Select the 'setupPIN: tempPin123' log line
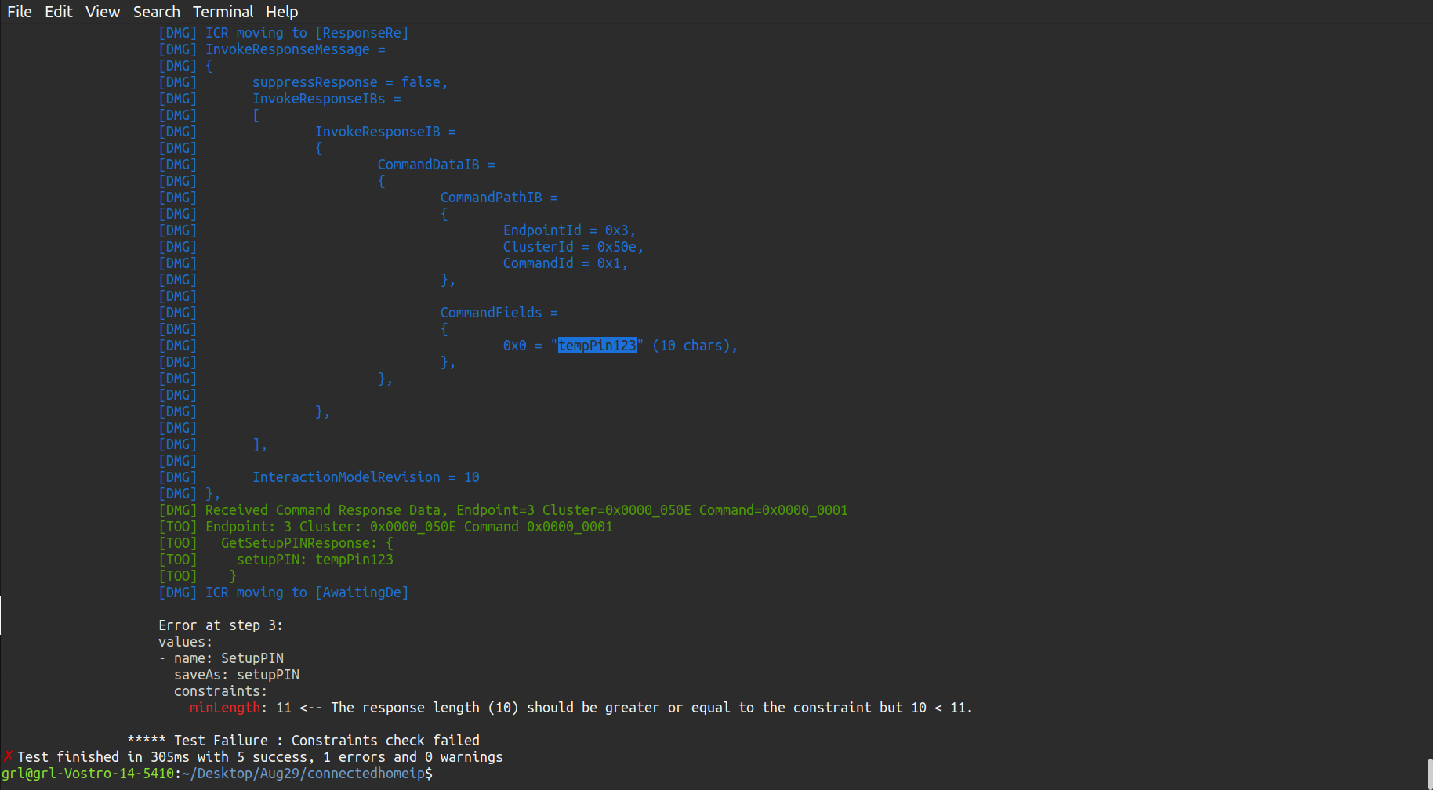This screenshot has width=1433, height=790. point(354,559)
